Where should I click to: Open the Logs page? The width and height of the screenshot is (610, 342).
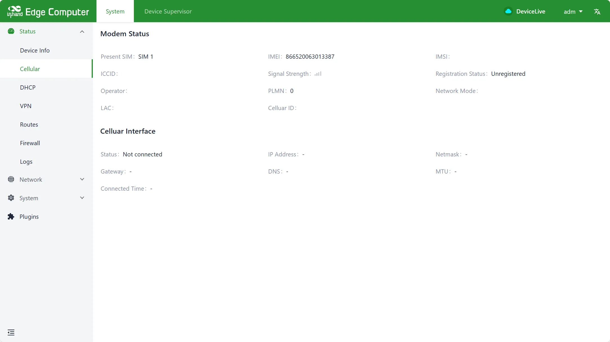tap(46, 161)
